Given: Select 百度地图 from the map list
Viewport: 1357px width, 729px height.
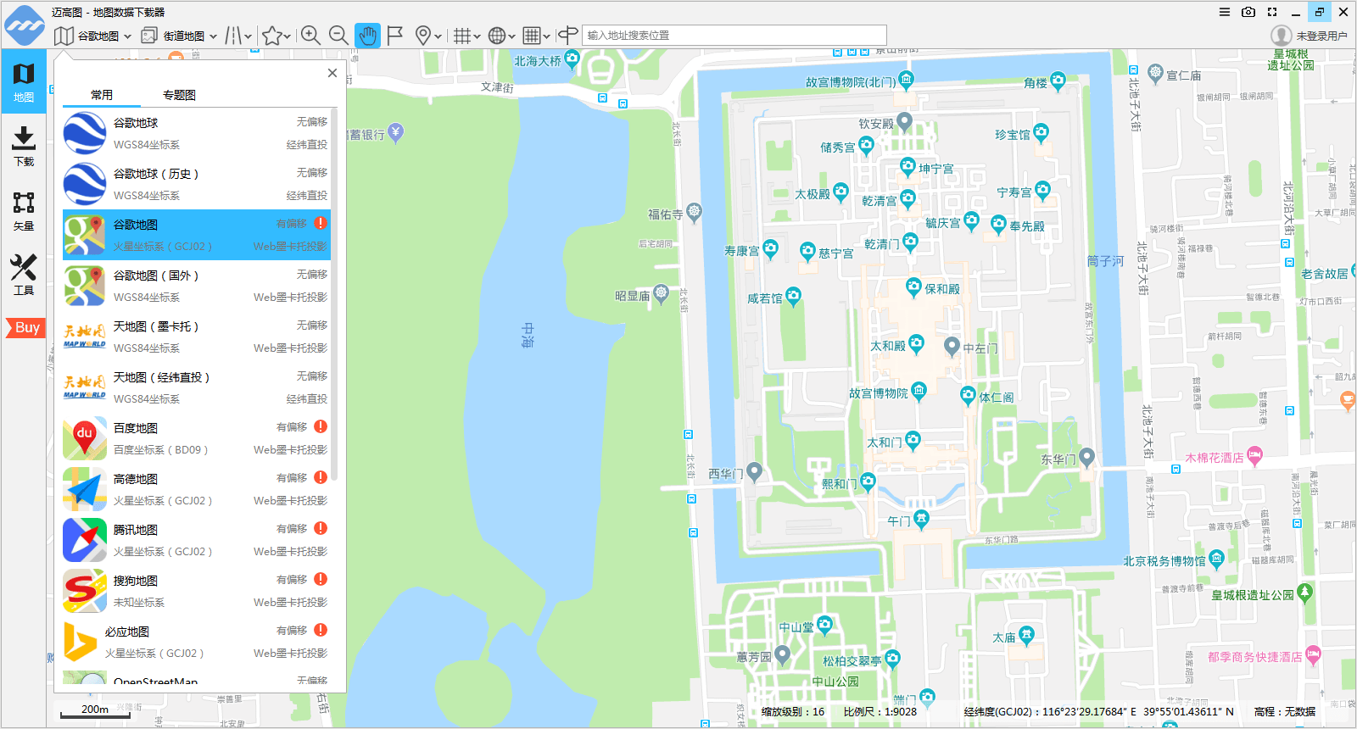Looking at the screenshot, I should pos(196,438).
